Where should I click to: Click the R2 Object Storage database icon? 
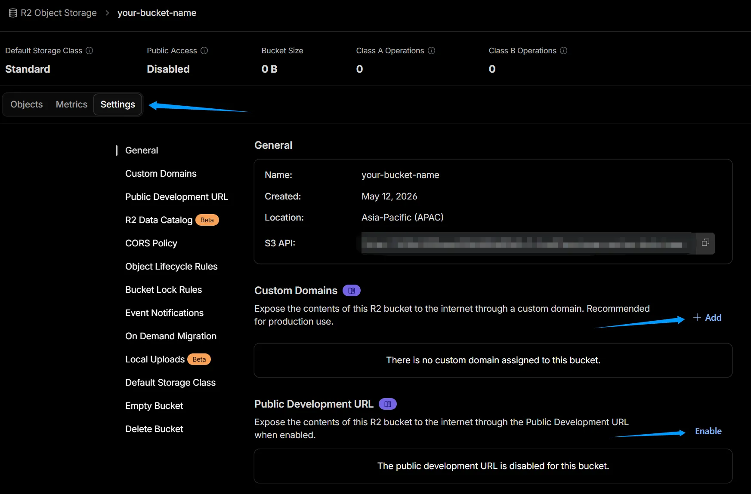click(13, 13)
